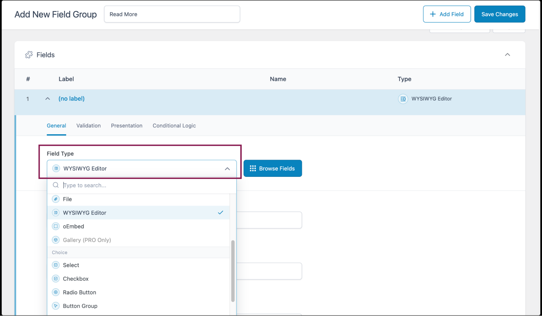
Task: Click the Button Group field type icon
Action: 56,305
